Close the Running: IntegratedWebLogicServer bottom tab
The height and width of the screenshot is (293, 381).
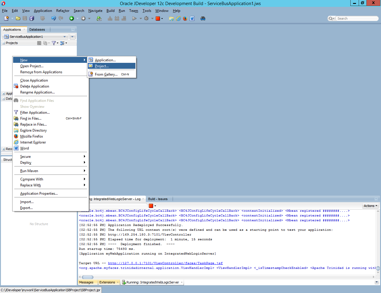click(182, 282)
